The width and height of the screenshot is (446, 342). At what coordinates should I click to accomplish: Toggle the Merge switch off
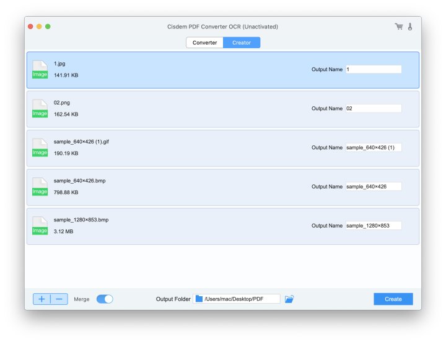(x=105, y=299)
